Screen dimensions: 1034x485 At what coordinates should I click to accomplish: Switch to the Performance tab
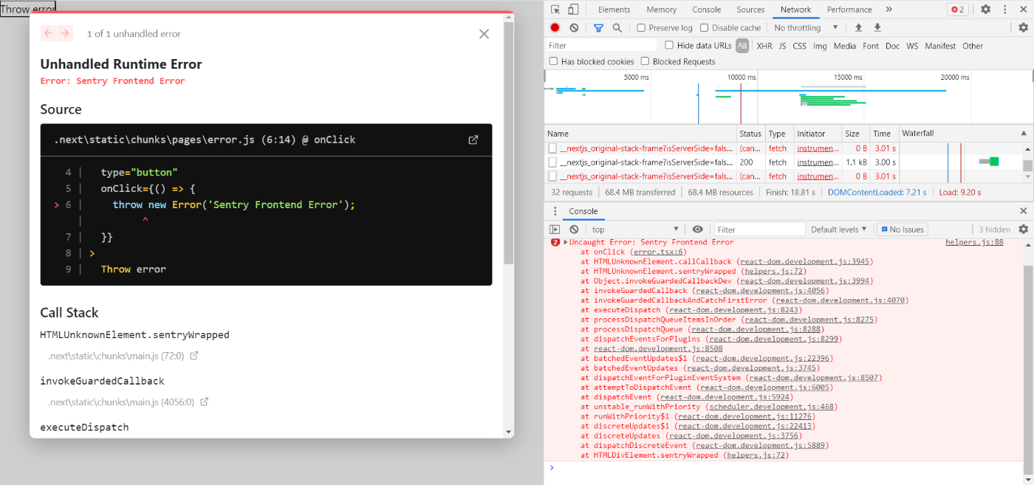point(849,10)
